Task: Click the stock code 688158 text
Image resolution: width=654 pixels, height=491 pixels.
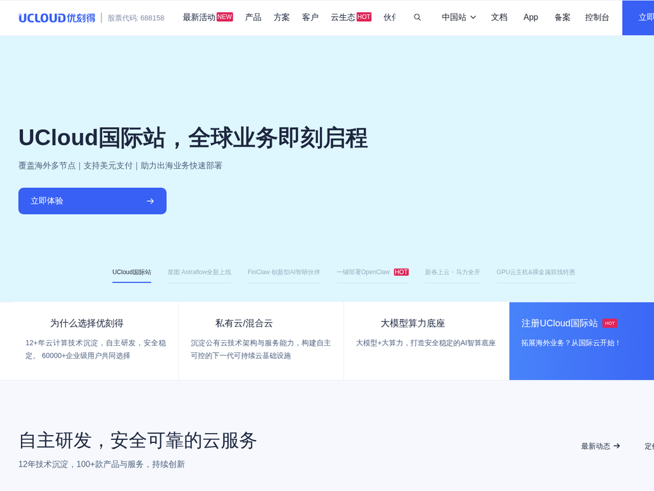Action: [136, 18]
